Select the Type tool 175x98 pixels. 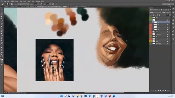tap(2, 45)
